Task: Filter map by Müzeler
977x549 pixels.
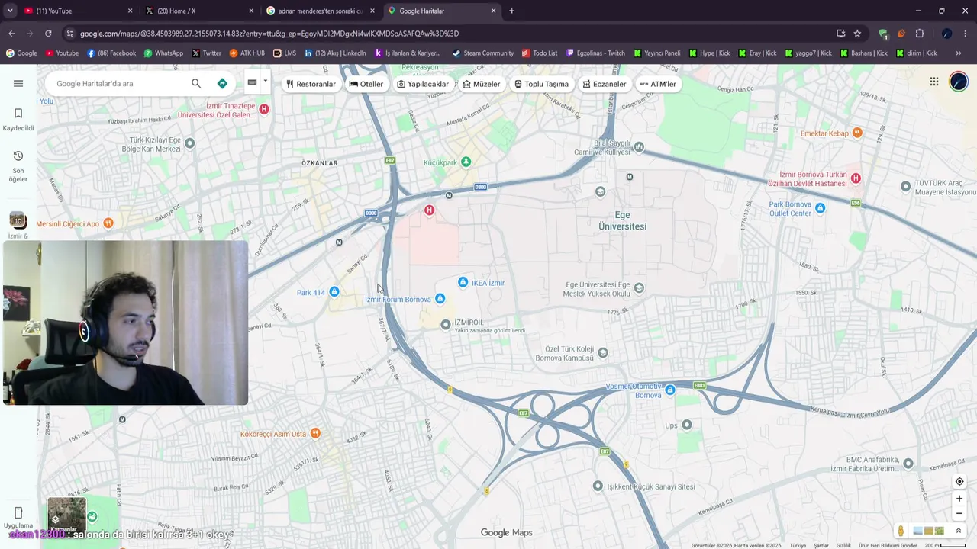Action: tap(482, 84)
